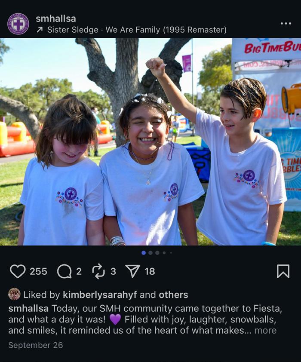Image resolution: width=301 pixels, height=362 pixels.
Task: Tap smhallsa name in the caption
Action: [28, 308]
